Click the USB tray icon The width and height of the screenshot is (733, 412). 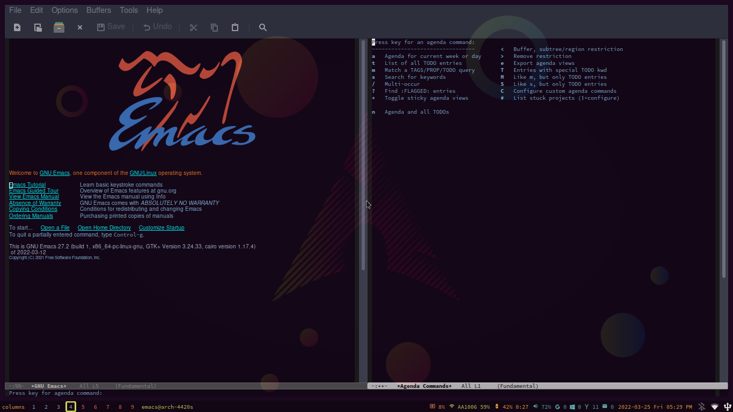pyautogui.click(x=728, y=407)
